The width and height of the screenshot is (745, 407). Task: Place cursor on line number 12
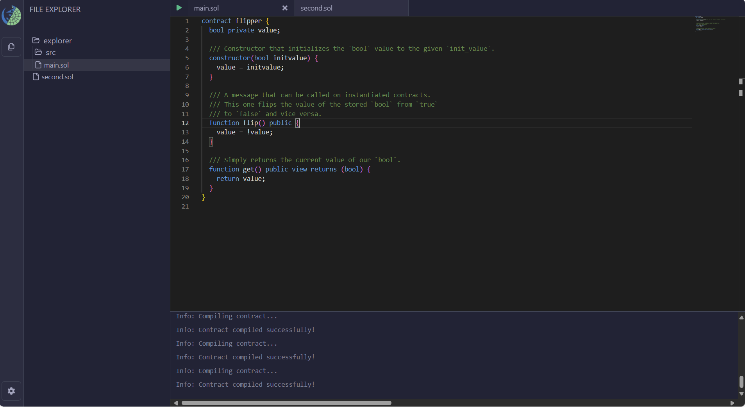click(185, 123)
